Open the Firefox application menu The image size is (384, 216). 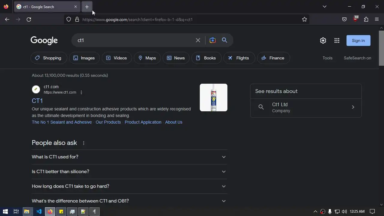click(377, 19)
